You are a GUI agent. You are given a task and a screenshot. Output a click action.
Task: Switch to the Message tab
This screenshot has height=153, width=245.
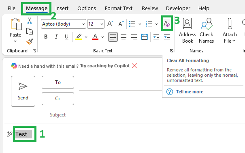[36, 8]
